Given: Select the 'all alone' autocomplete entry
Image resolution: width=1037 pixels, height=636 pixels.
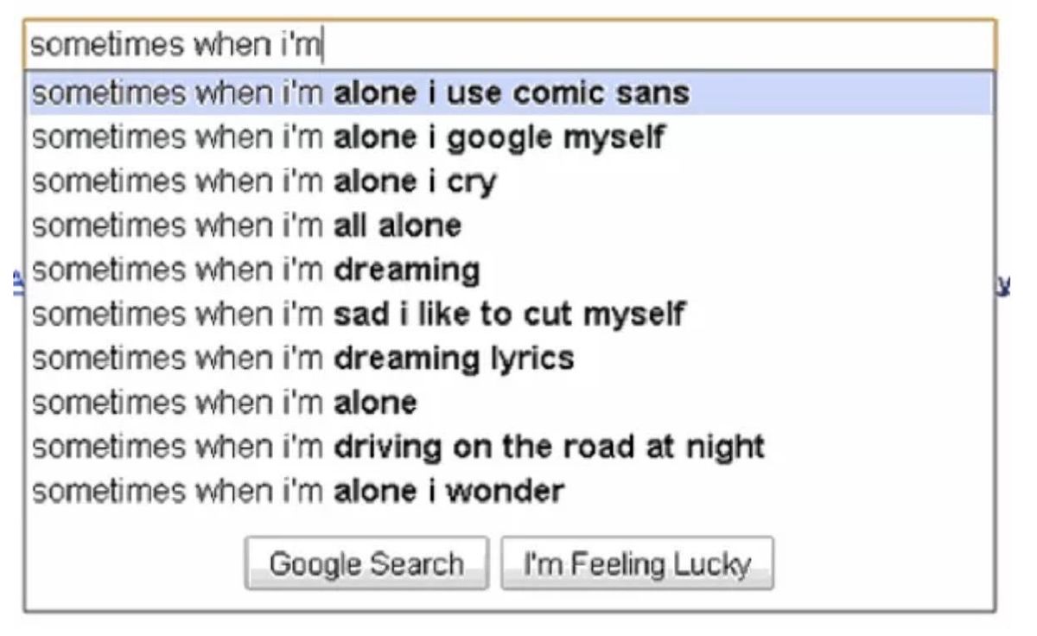Looking at the screenshot, I should (x=510, y=226).
